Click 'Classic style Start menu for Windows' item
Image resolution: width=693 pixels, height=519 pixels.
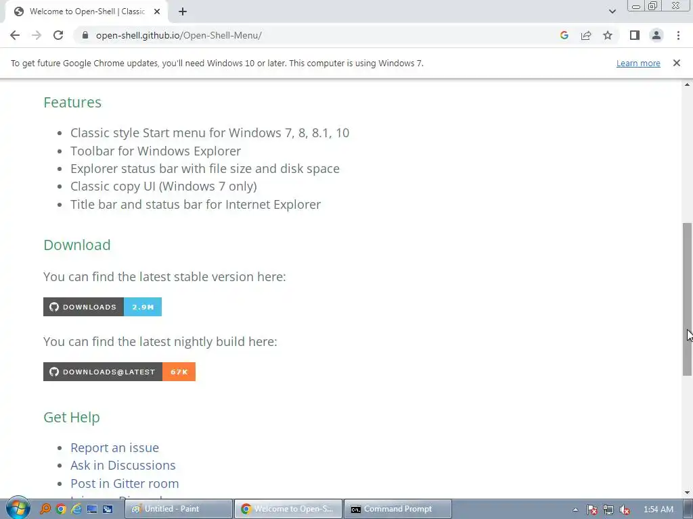click(x=210, y=133)
